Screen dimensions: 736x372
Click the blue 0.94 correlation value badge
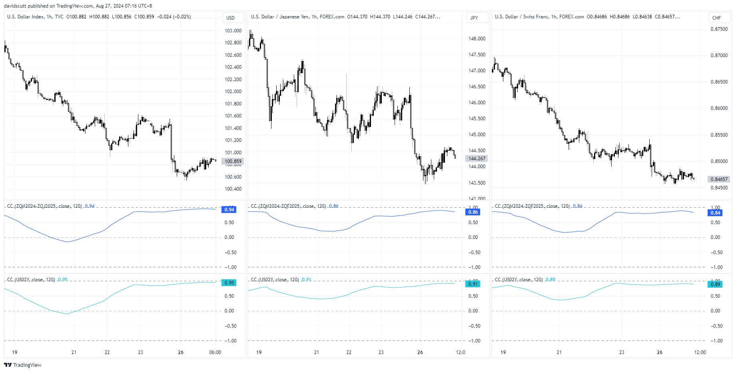click(229, 210)
